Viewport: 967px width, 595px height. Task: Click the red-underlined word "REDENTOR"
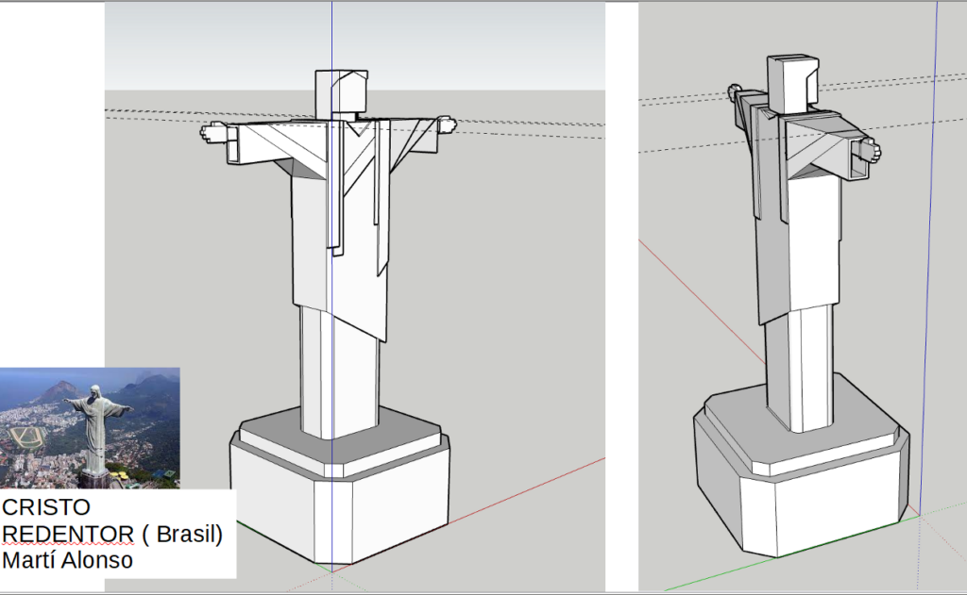click(x=69, y=535)
